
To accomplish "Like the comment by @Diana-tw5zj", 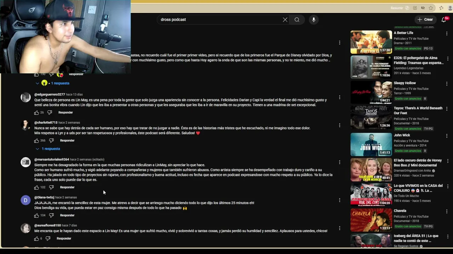I will click(x=36, y=215).
